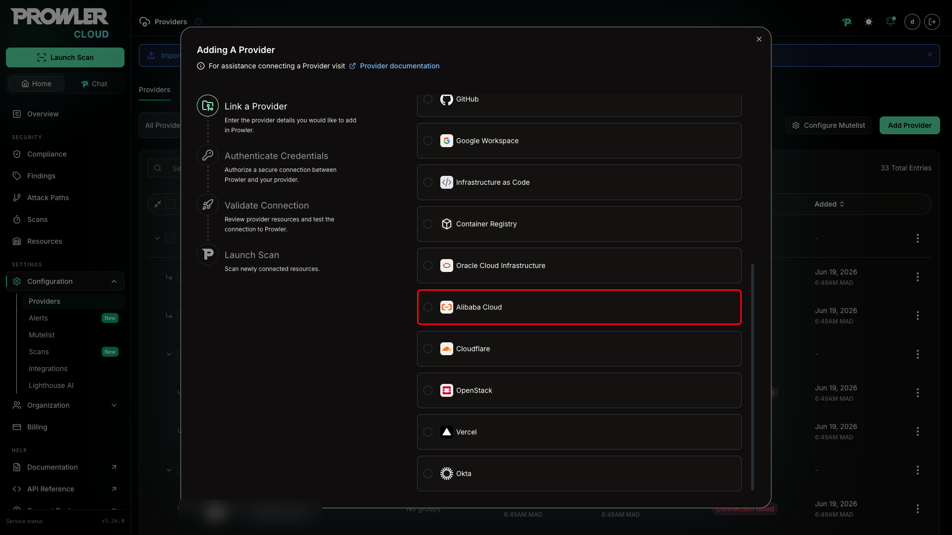952x535 pixels.
Task: Select the OpenStack radio button
Action: coord(428,390)
